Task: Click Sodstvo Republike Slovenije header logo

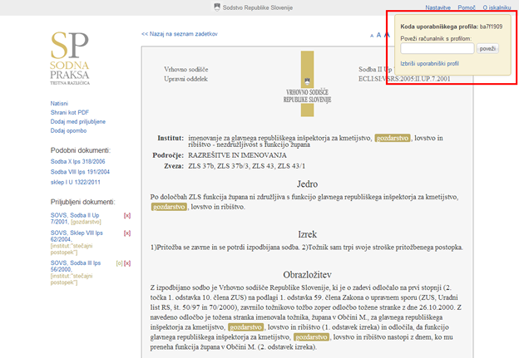Action: coord(253,7)
